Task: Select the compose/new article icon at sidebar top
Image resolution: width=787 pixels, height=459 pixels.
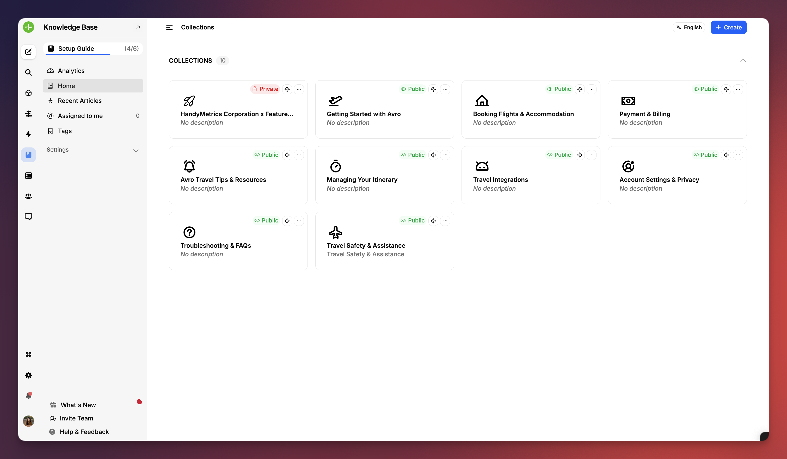Action: tap(28, 52)
